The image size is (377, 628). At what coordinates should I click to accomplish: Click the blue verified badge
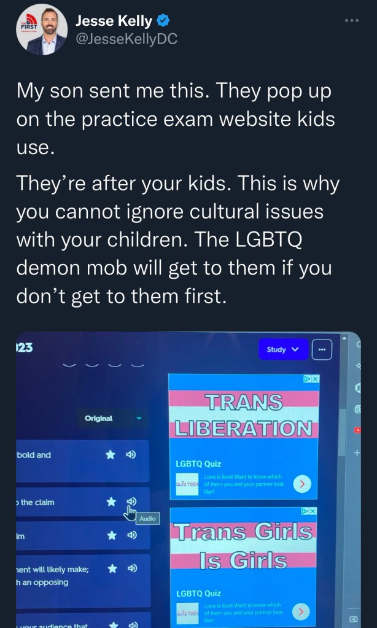(x=163, y=20)
